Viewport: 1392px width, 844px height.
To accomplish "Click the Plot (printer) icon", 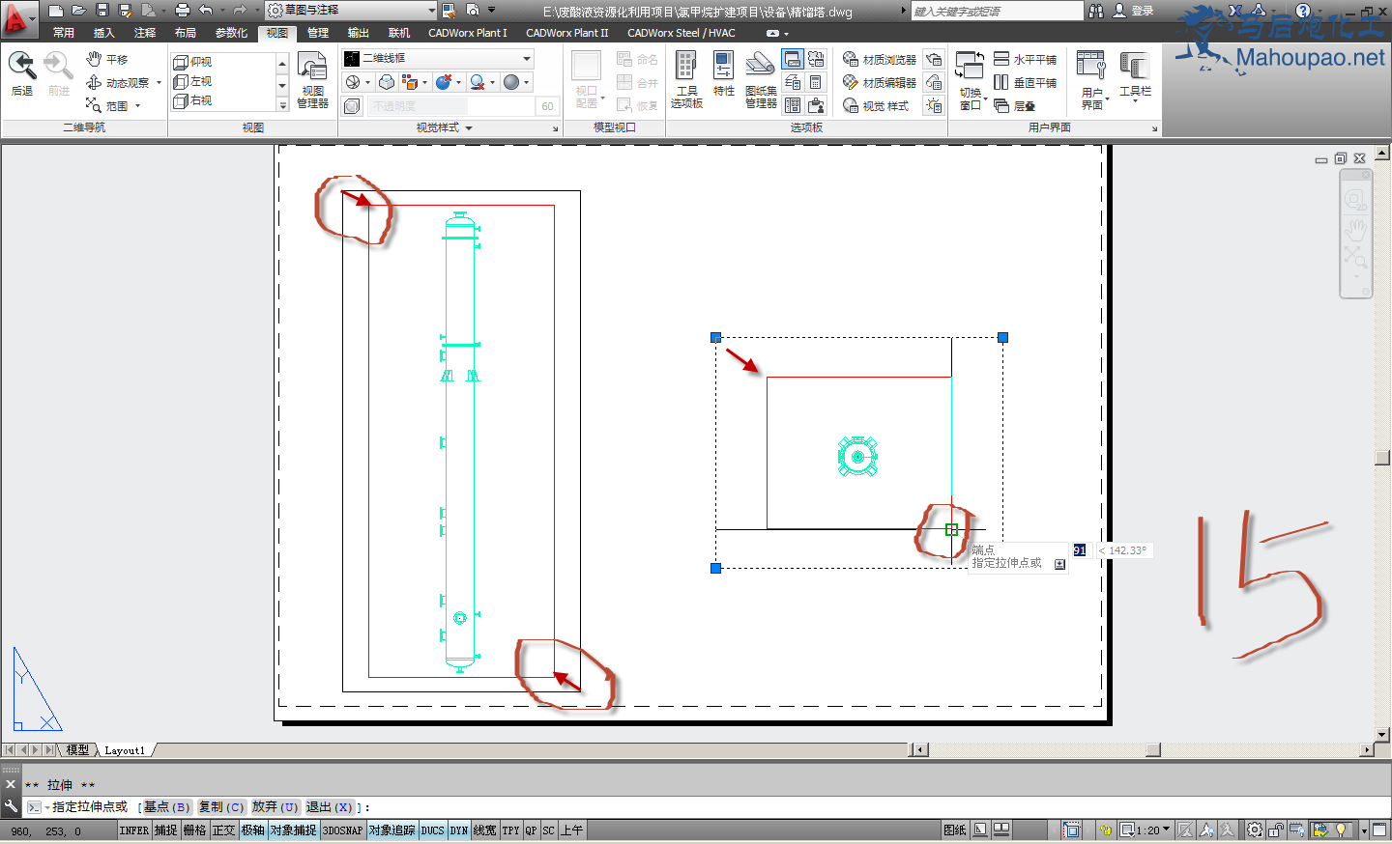I will 182,11.
